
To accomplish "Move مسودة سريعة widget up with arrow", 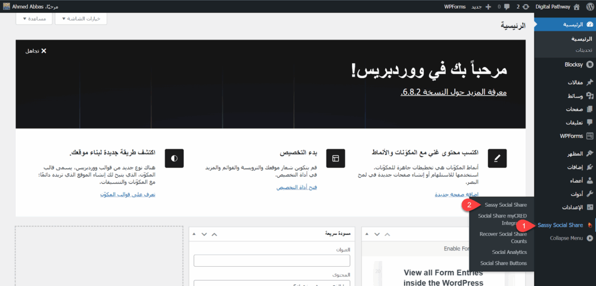I will coord(214,234).
